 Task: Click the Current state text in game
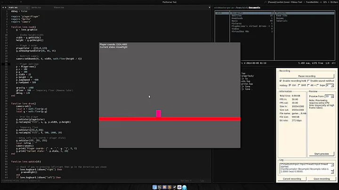coord(113,47)
